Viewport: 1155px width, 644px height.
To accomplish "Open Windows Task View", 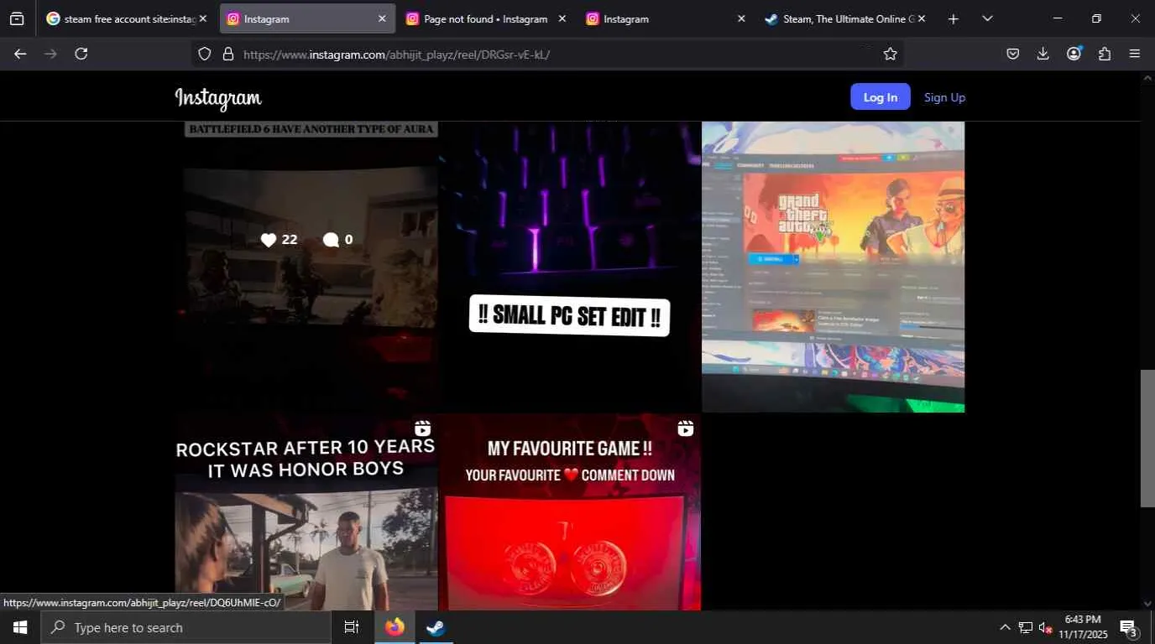I will (352, 627).
